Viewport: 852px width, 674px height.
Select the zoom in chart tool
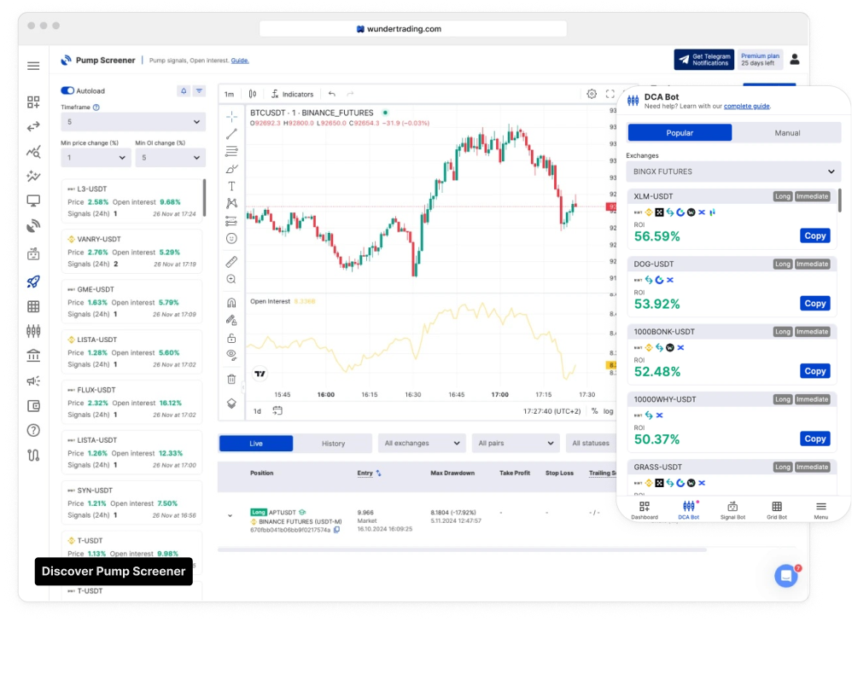coord(231,279)
